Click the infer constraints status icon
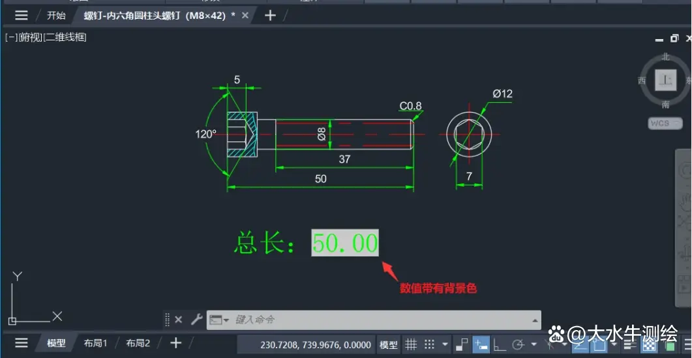Viewport: 692px width, 358px height. pos(462,344)
